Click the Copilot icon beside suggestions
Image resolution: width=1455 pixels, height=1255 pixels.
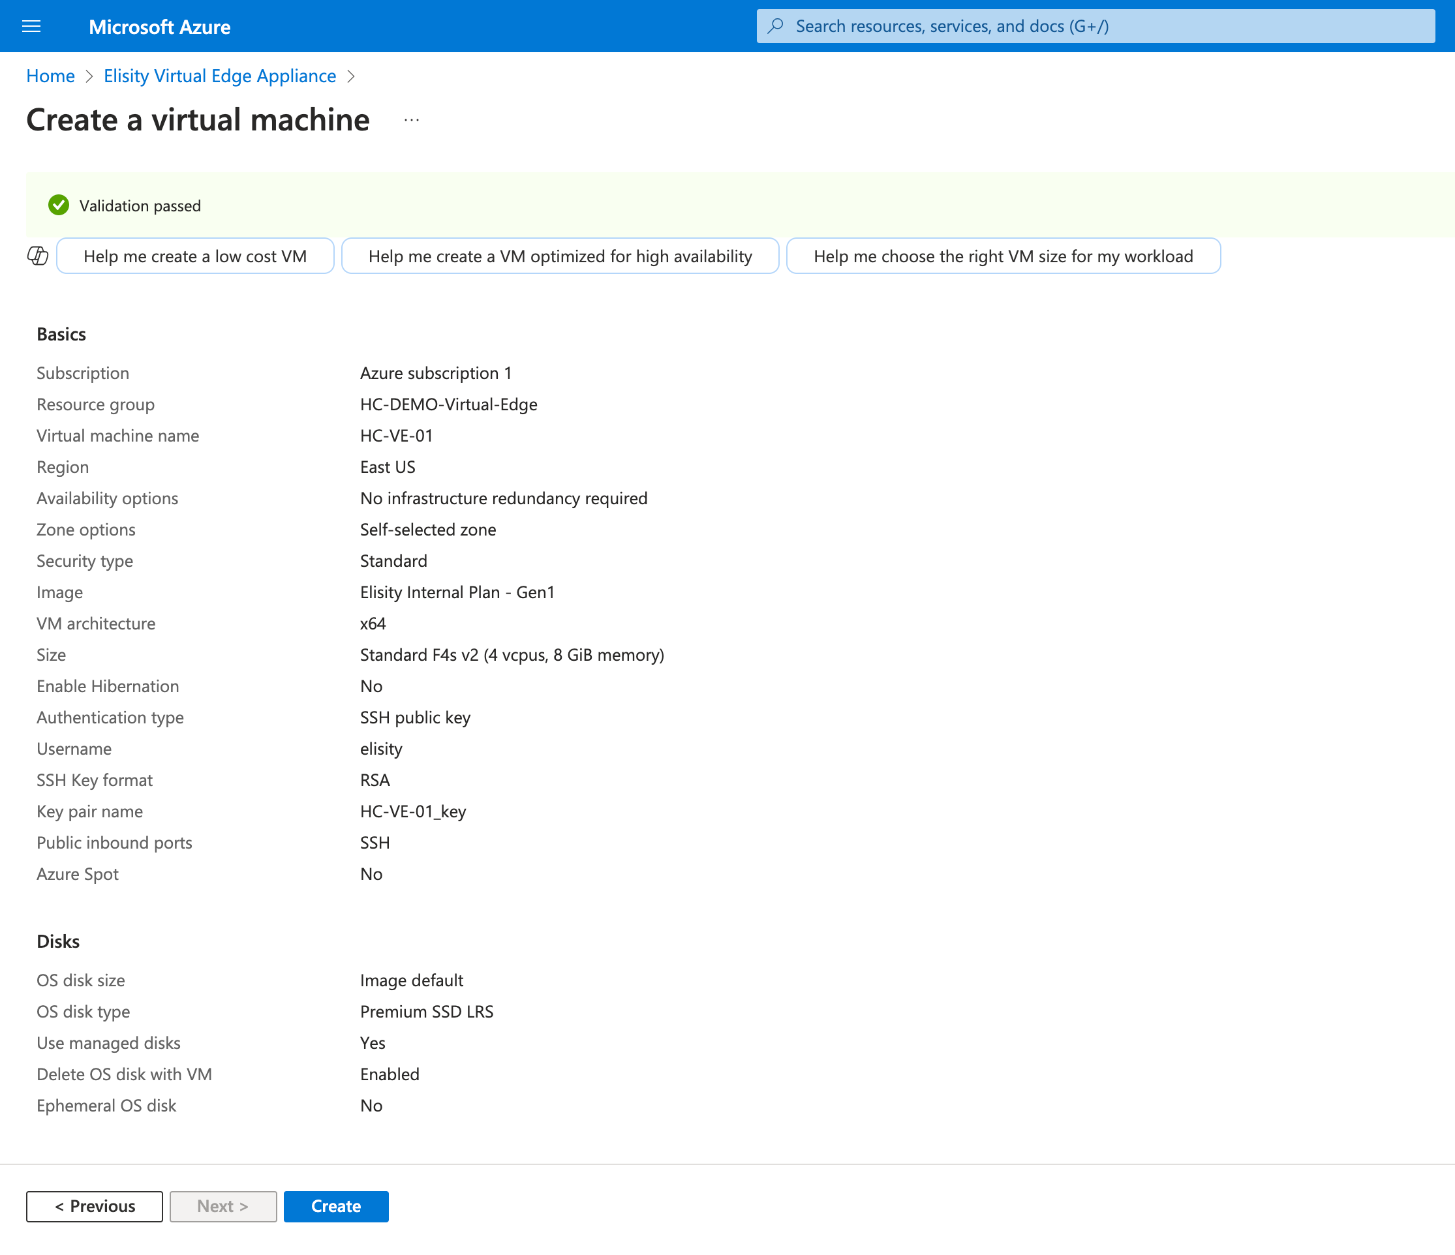[38, 256]
